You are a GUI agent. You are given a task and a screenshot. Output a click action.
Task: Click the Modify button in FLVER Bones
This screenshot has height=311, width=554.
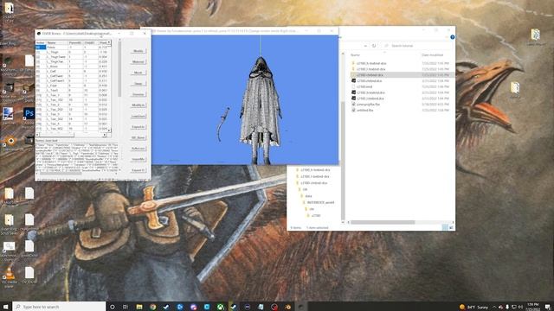(x=138, y=51)
